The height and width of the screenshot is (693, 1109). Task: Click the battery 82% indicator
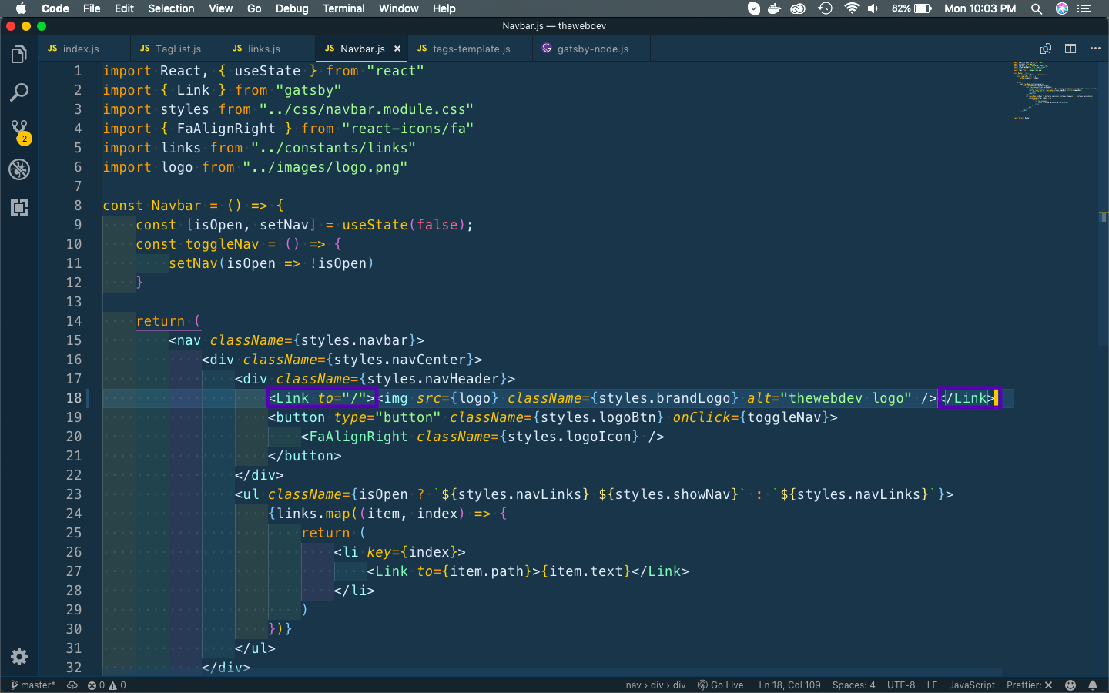pos(912,8)
